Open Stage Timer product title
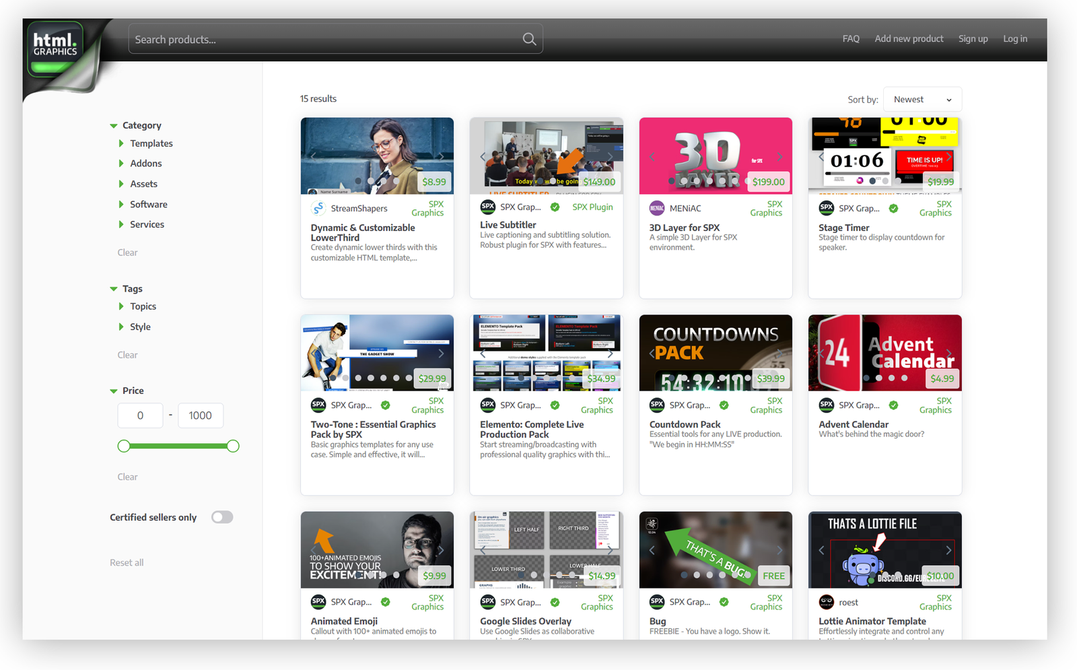This screenshot has width=1077, height=670. pyautogui.click(x=843, y=228)
